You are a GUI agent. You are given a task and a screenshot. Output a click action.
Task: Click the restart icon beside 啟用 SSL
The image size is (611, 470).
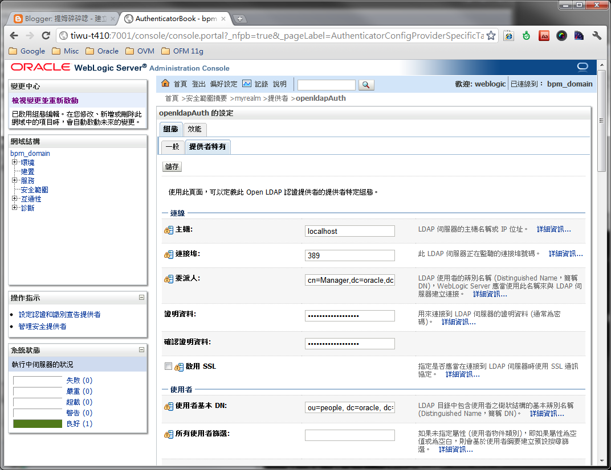pos(179,367)
